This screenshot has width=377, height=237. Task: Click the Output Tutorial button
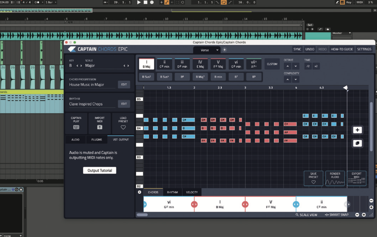tap(99, 170)
